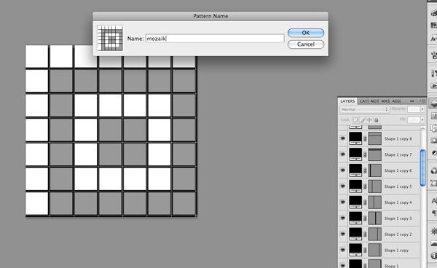Open the Actions panel play icon in dock
The width and height of the screenshot is (437, 268).
(x=433, y=86)
